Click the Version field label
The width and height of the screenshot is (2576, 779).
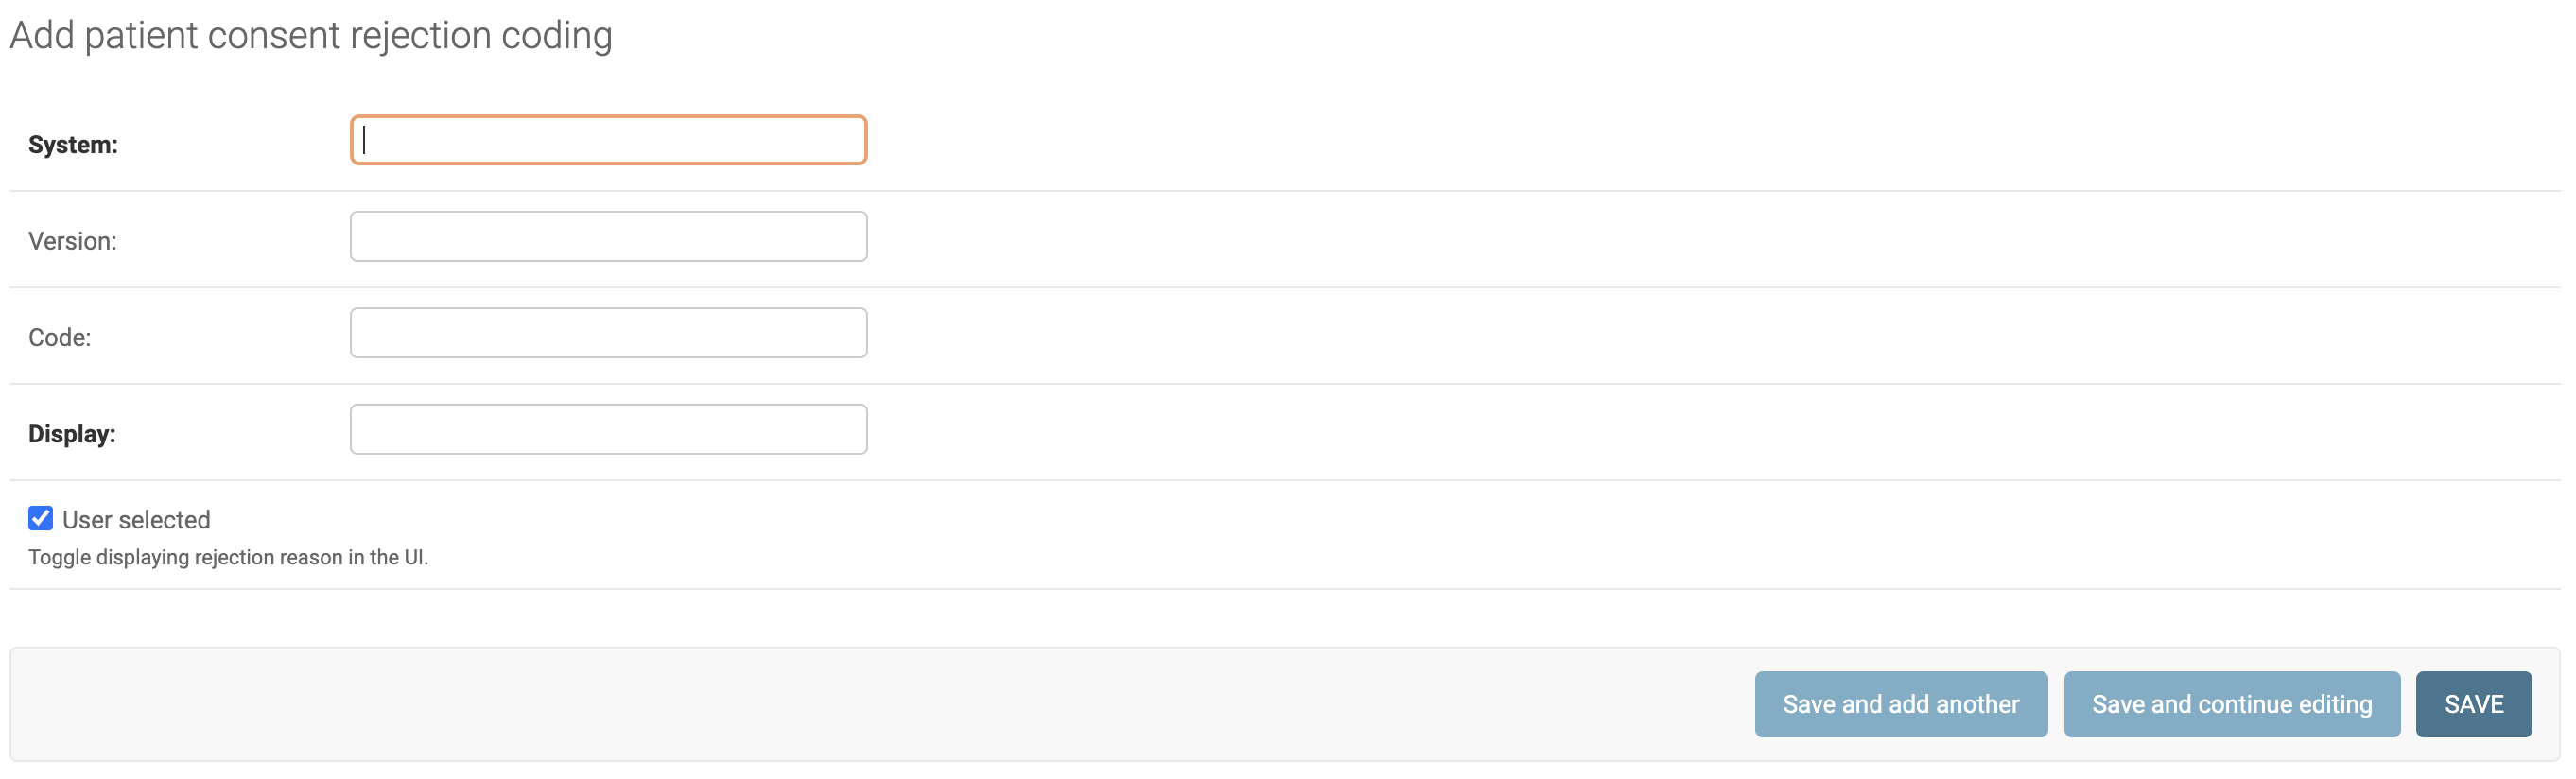coord(72,241)
